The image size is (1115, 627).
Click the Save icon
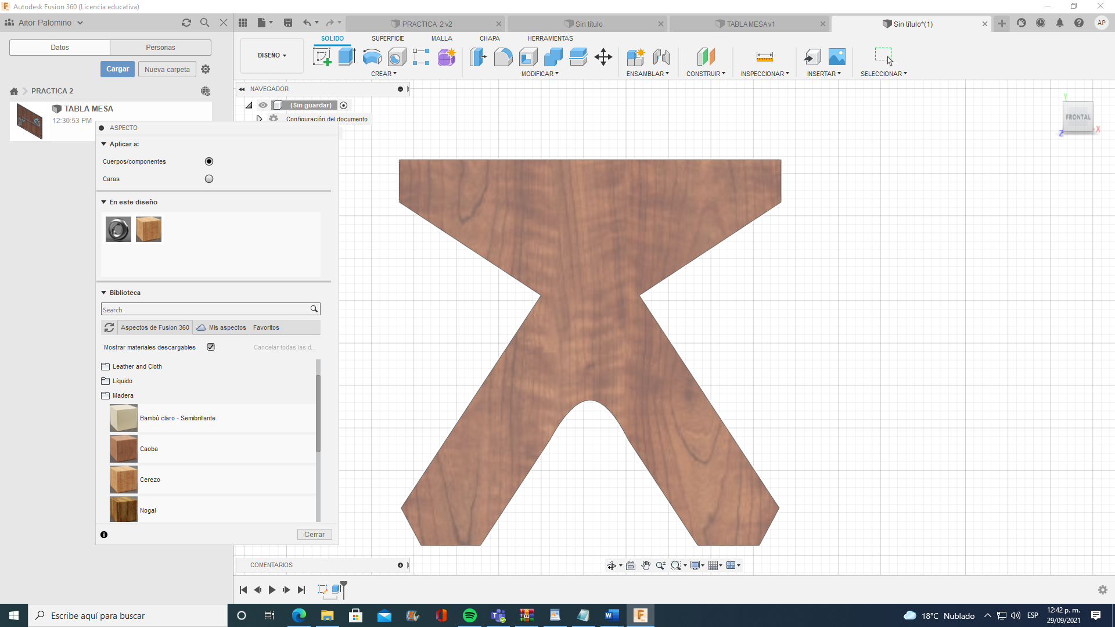point(288,23)
